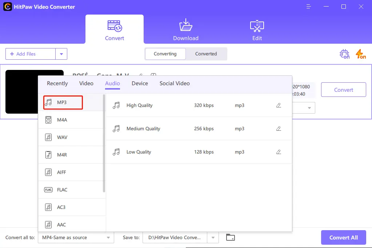Maximize the HitPaw window
This screenshot has height=248, width=372.
tap(344, 7)
